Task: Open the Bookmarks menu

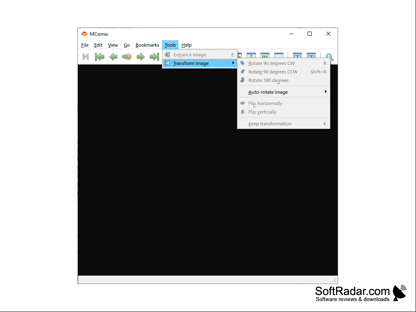Action: pyautogui.click(x=147, y=45)
